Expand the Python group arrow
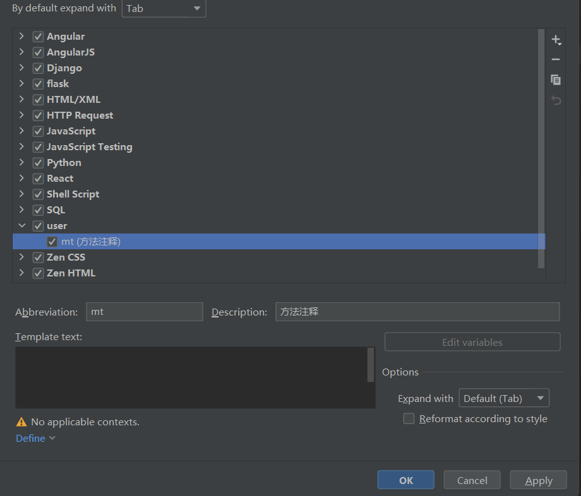The height and width of the screenshot is (496, 581). pyautogui.click(x=21, y=162)
